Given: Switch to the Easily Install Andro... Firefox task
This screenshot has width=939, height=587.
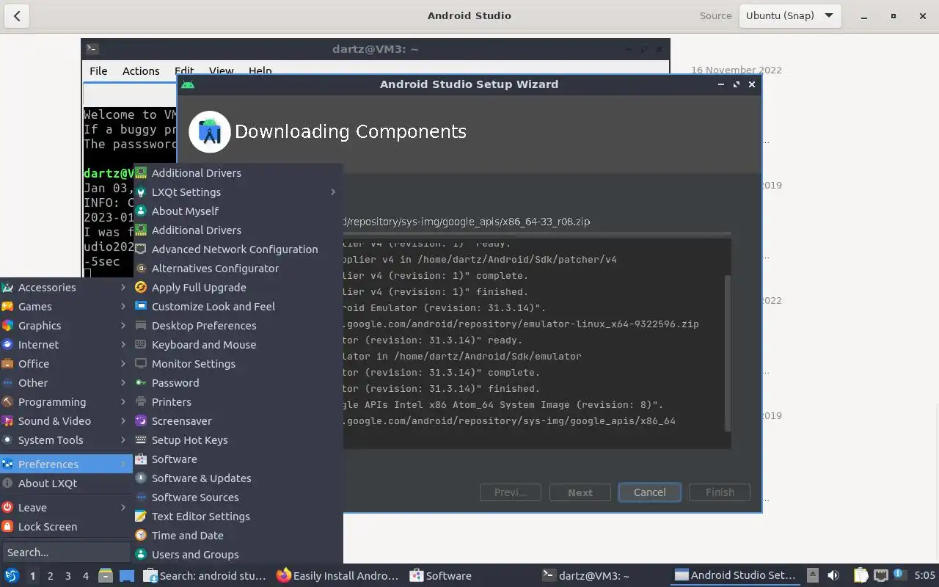Looking at the screenshot, I should [x=337, y=575].
